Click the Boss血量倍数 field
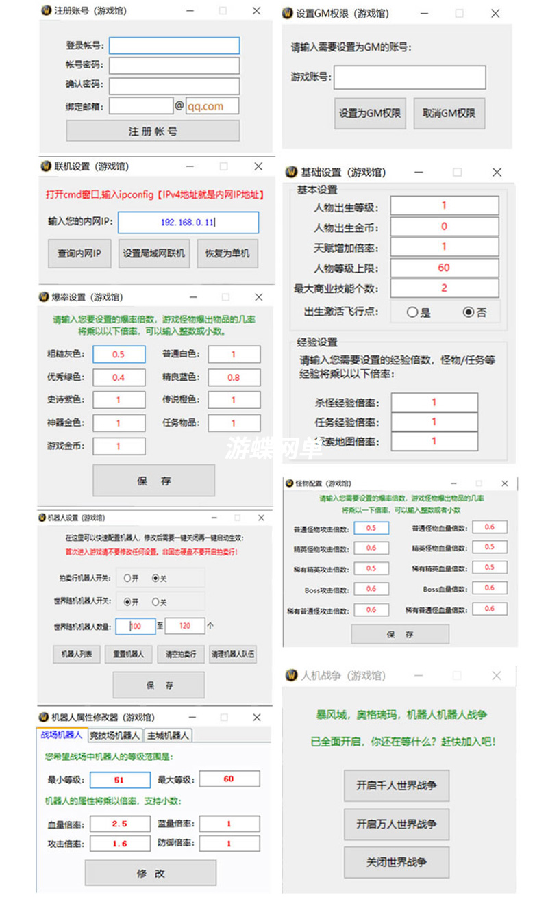 coord(490,588)
